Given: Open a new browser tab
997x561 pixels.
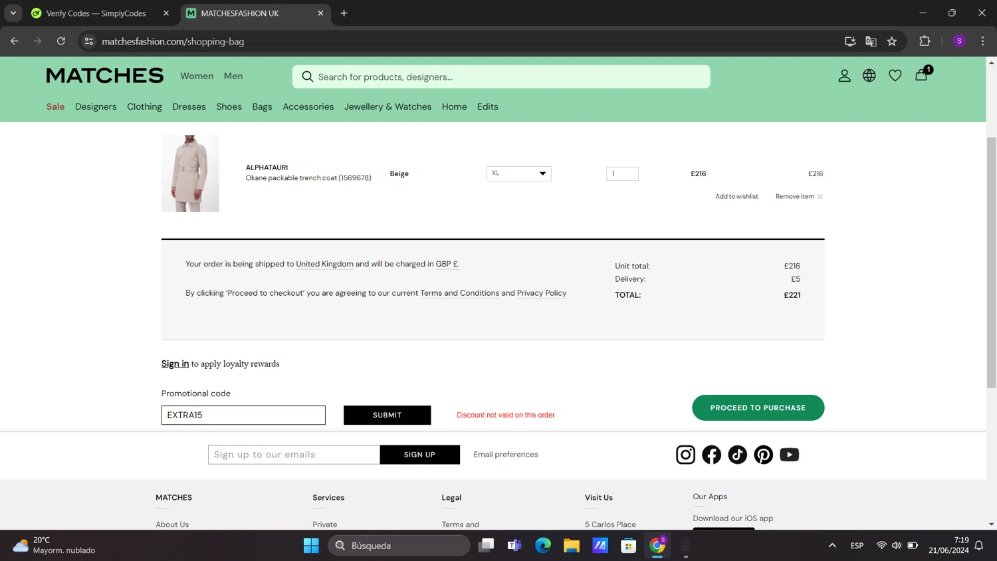Looking at the screenshot, I should pyautogui.click(x=344, y=13).
